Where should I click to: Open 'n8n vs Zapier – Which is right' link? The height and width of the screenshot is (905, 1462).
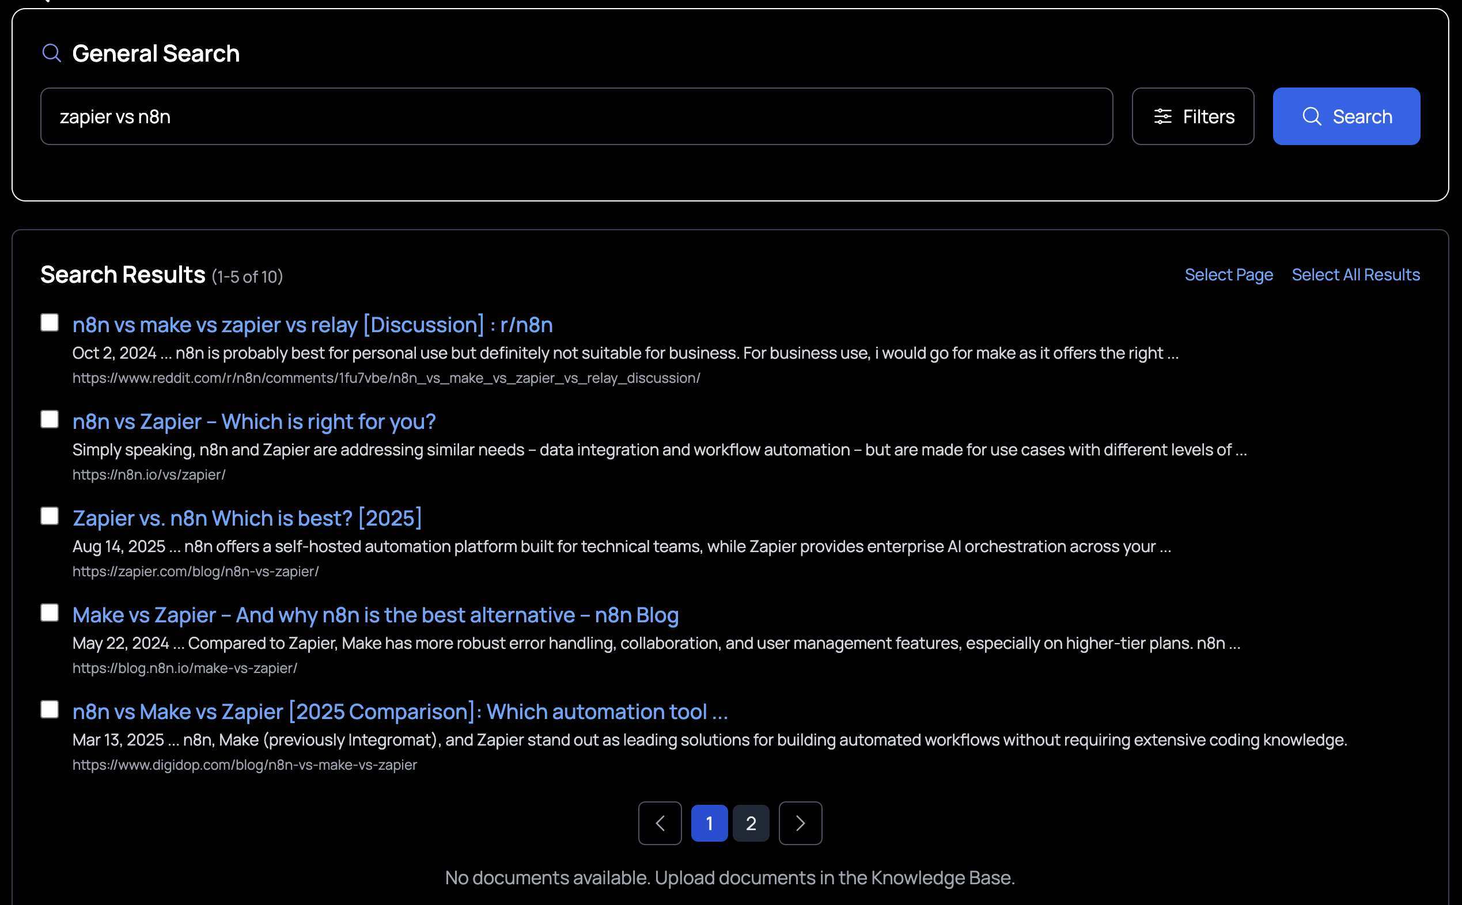tap(254, 422)
